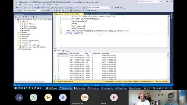
Task: Open the Help menu
Action: pyautogui.click(x=56, y=5)
